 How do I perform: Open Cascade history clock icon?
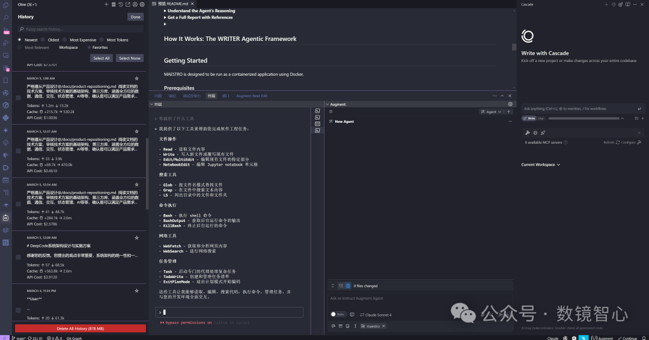click(614, 5)
